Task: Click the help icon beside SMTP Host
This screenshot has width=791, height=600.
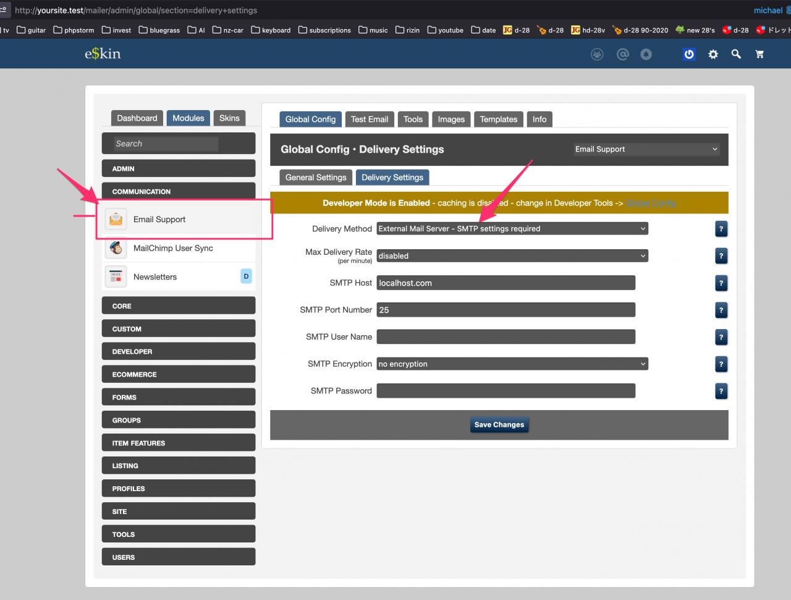Action: 721,283
